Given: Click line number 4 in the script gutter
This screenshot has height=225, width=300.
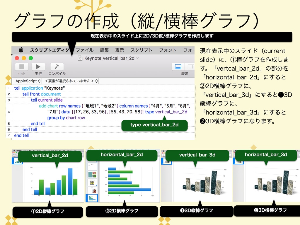Looking at the screenshot, I should pos(9,112).
